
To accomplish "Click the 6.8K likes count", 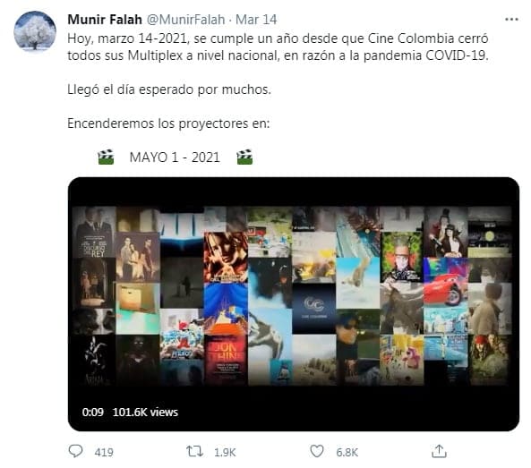I will [347, 453].
